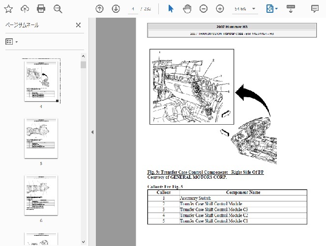Close the page thumbnails panel
Image resolution: width=326 pixels, height=246 pixels.
pos(78,25)
